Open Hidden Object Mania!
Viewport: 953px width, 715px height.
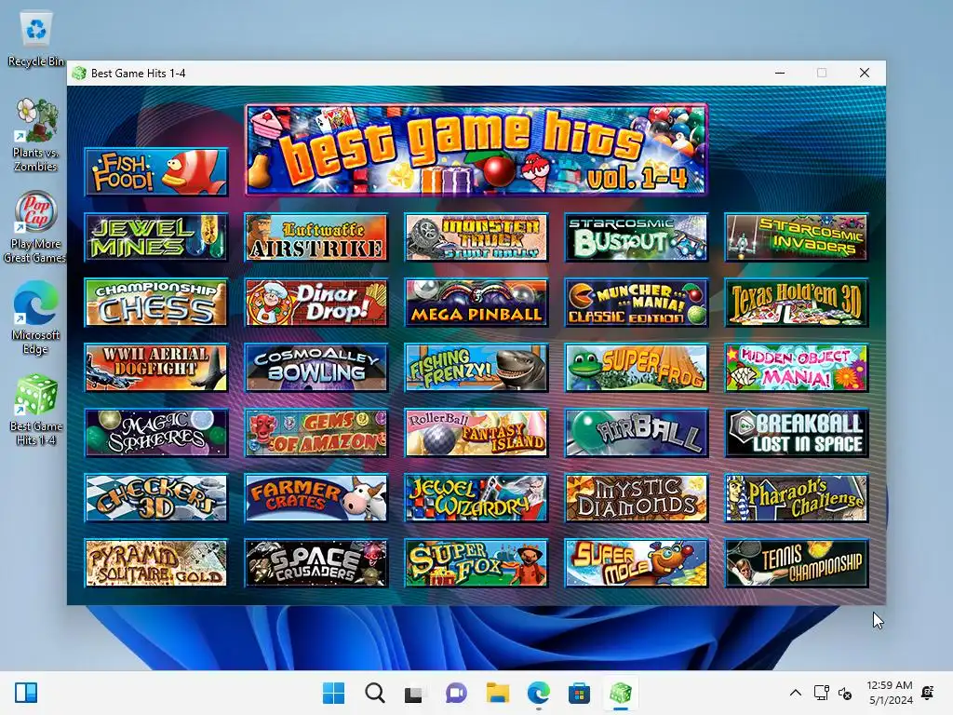click(x=797, y=367)
